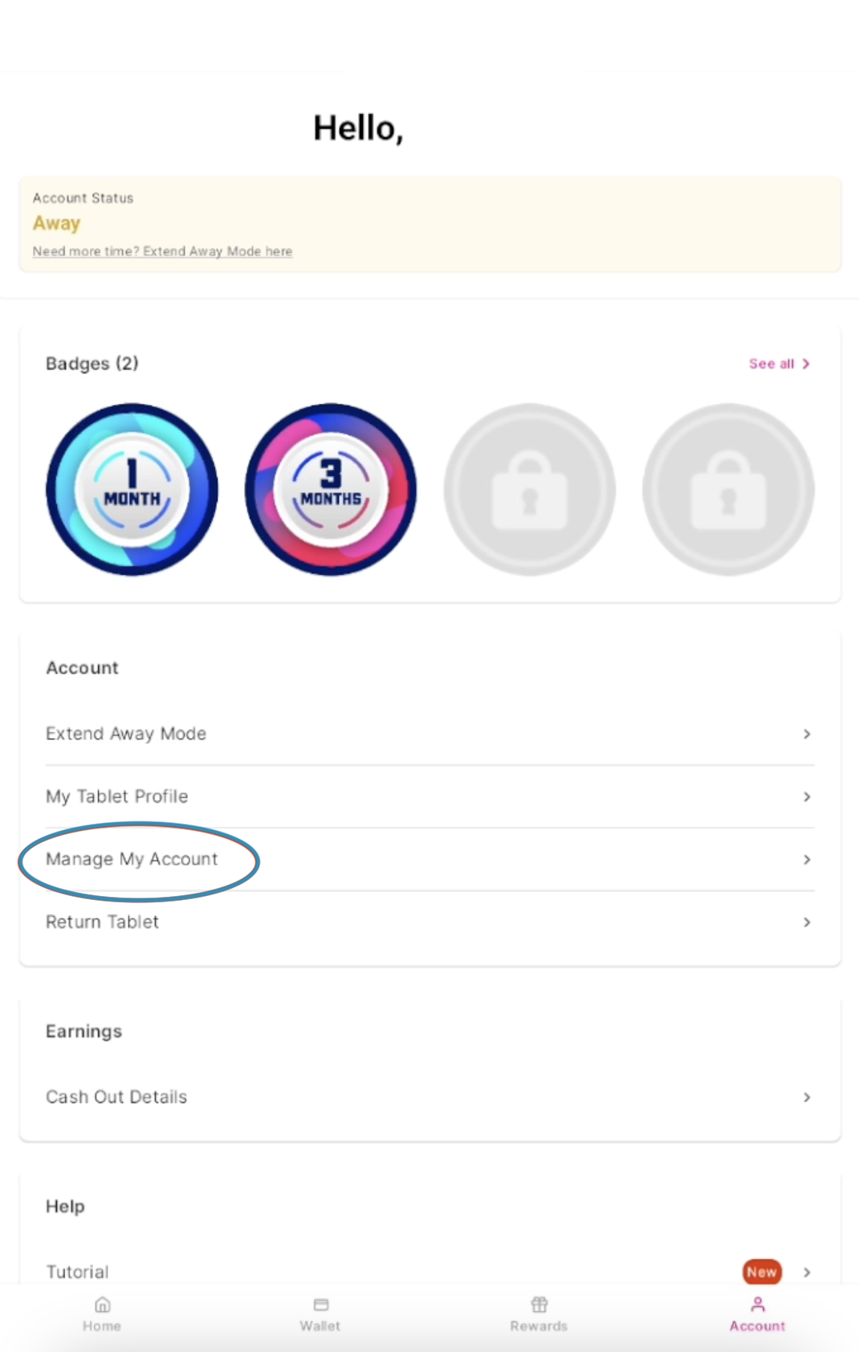Open My Tablet Profile chevron
Image resolution: width=859 pixels, height=1352 pixels.
[x=807, y=796]
